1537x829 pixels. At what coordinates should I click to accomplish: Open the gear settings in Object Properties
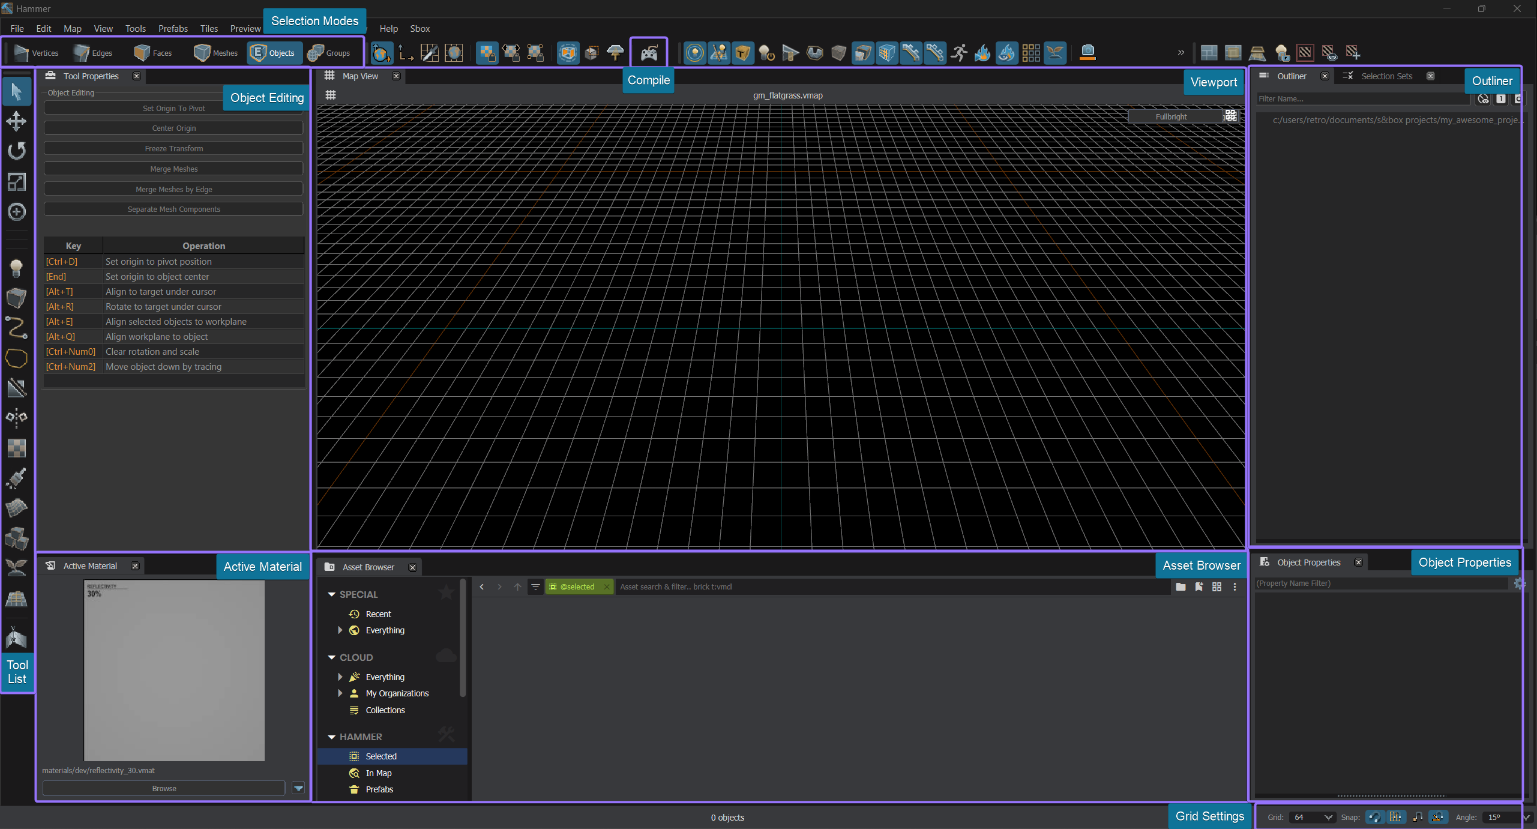[x=1519, y=583]
